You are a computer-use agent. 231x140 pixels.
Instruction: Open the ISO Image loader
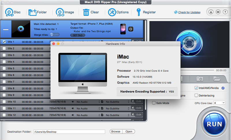tap(60, 12)
